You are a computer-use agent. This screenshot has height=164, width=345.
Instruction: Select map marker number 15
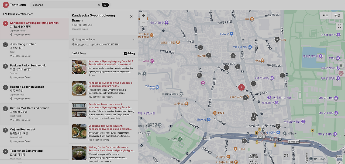[x=253, y=119]
